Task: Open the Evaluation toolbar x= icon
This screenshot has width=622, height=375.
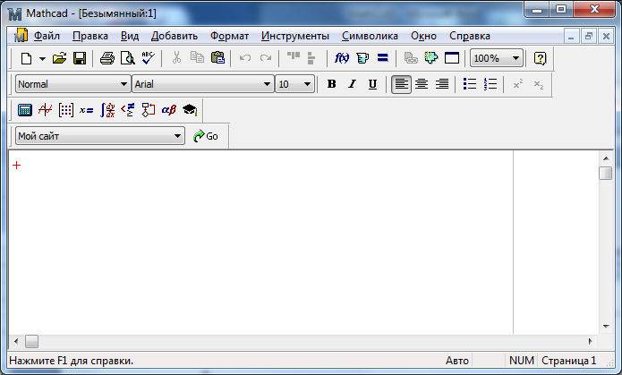Action: (86, 110)
